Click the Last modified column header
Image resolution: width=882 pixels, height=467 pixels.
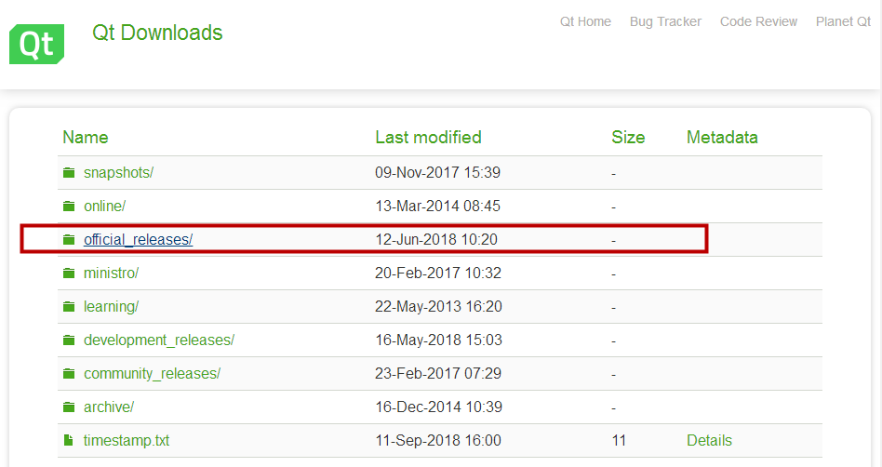pyautogui.click(x=428, y=138)
